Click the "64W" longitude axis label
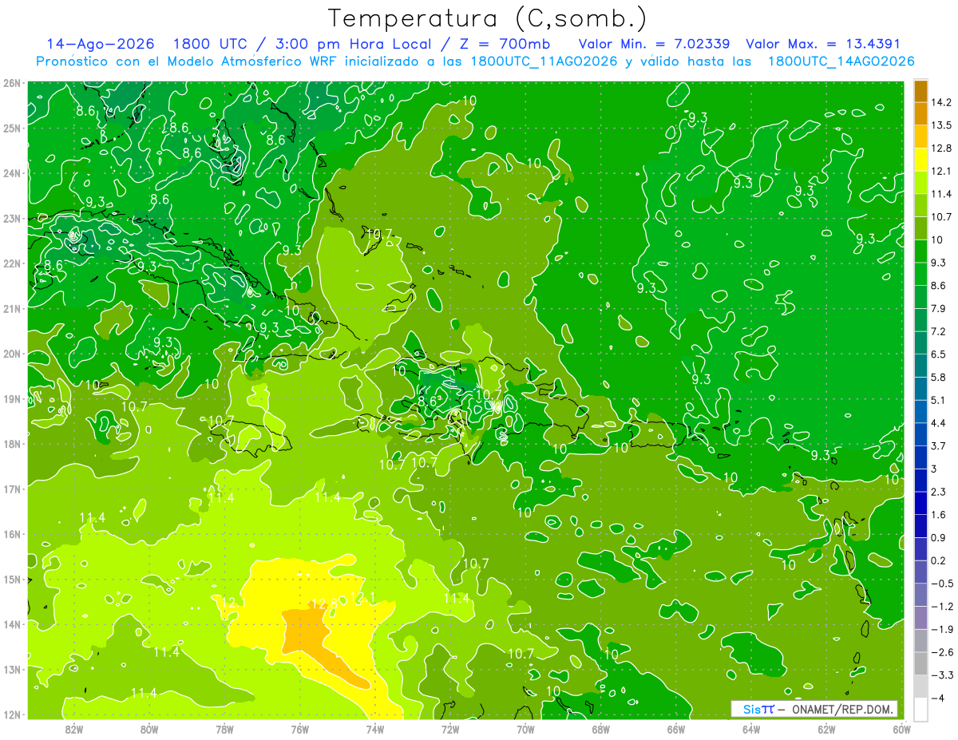The height and width of the screenshot is (740, 958). click(x=751, y=729)
